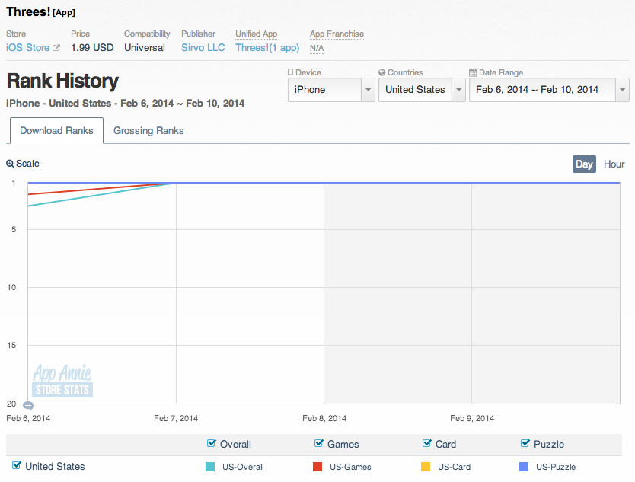Image resolution: width=635 pixels, height=482 pixels.
Task: Click the chart note bubble icon
Action: [x=28, y=405]
